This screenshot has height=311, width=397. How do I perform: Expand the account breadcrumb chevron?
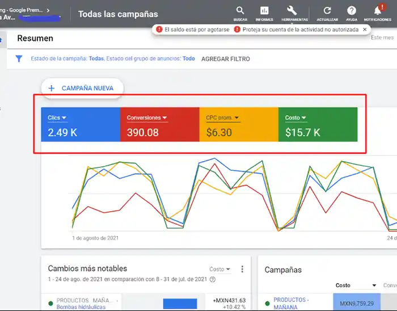(48, 10)
